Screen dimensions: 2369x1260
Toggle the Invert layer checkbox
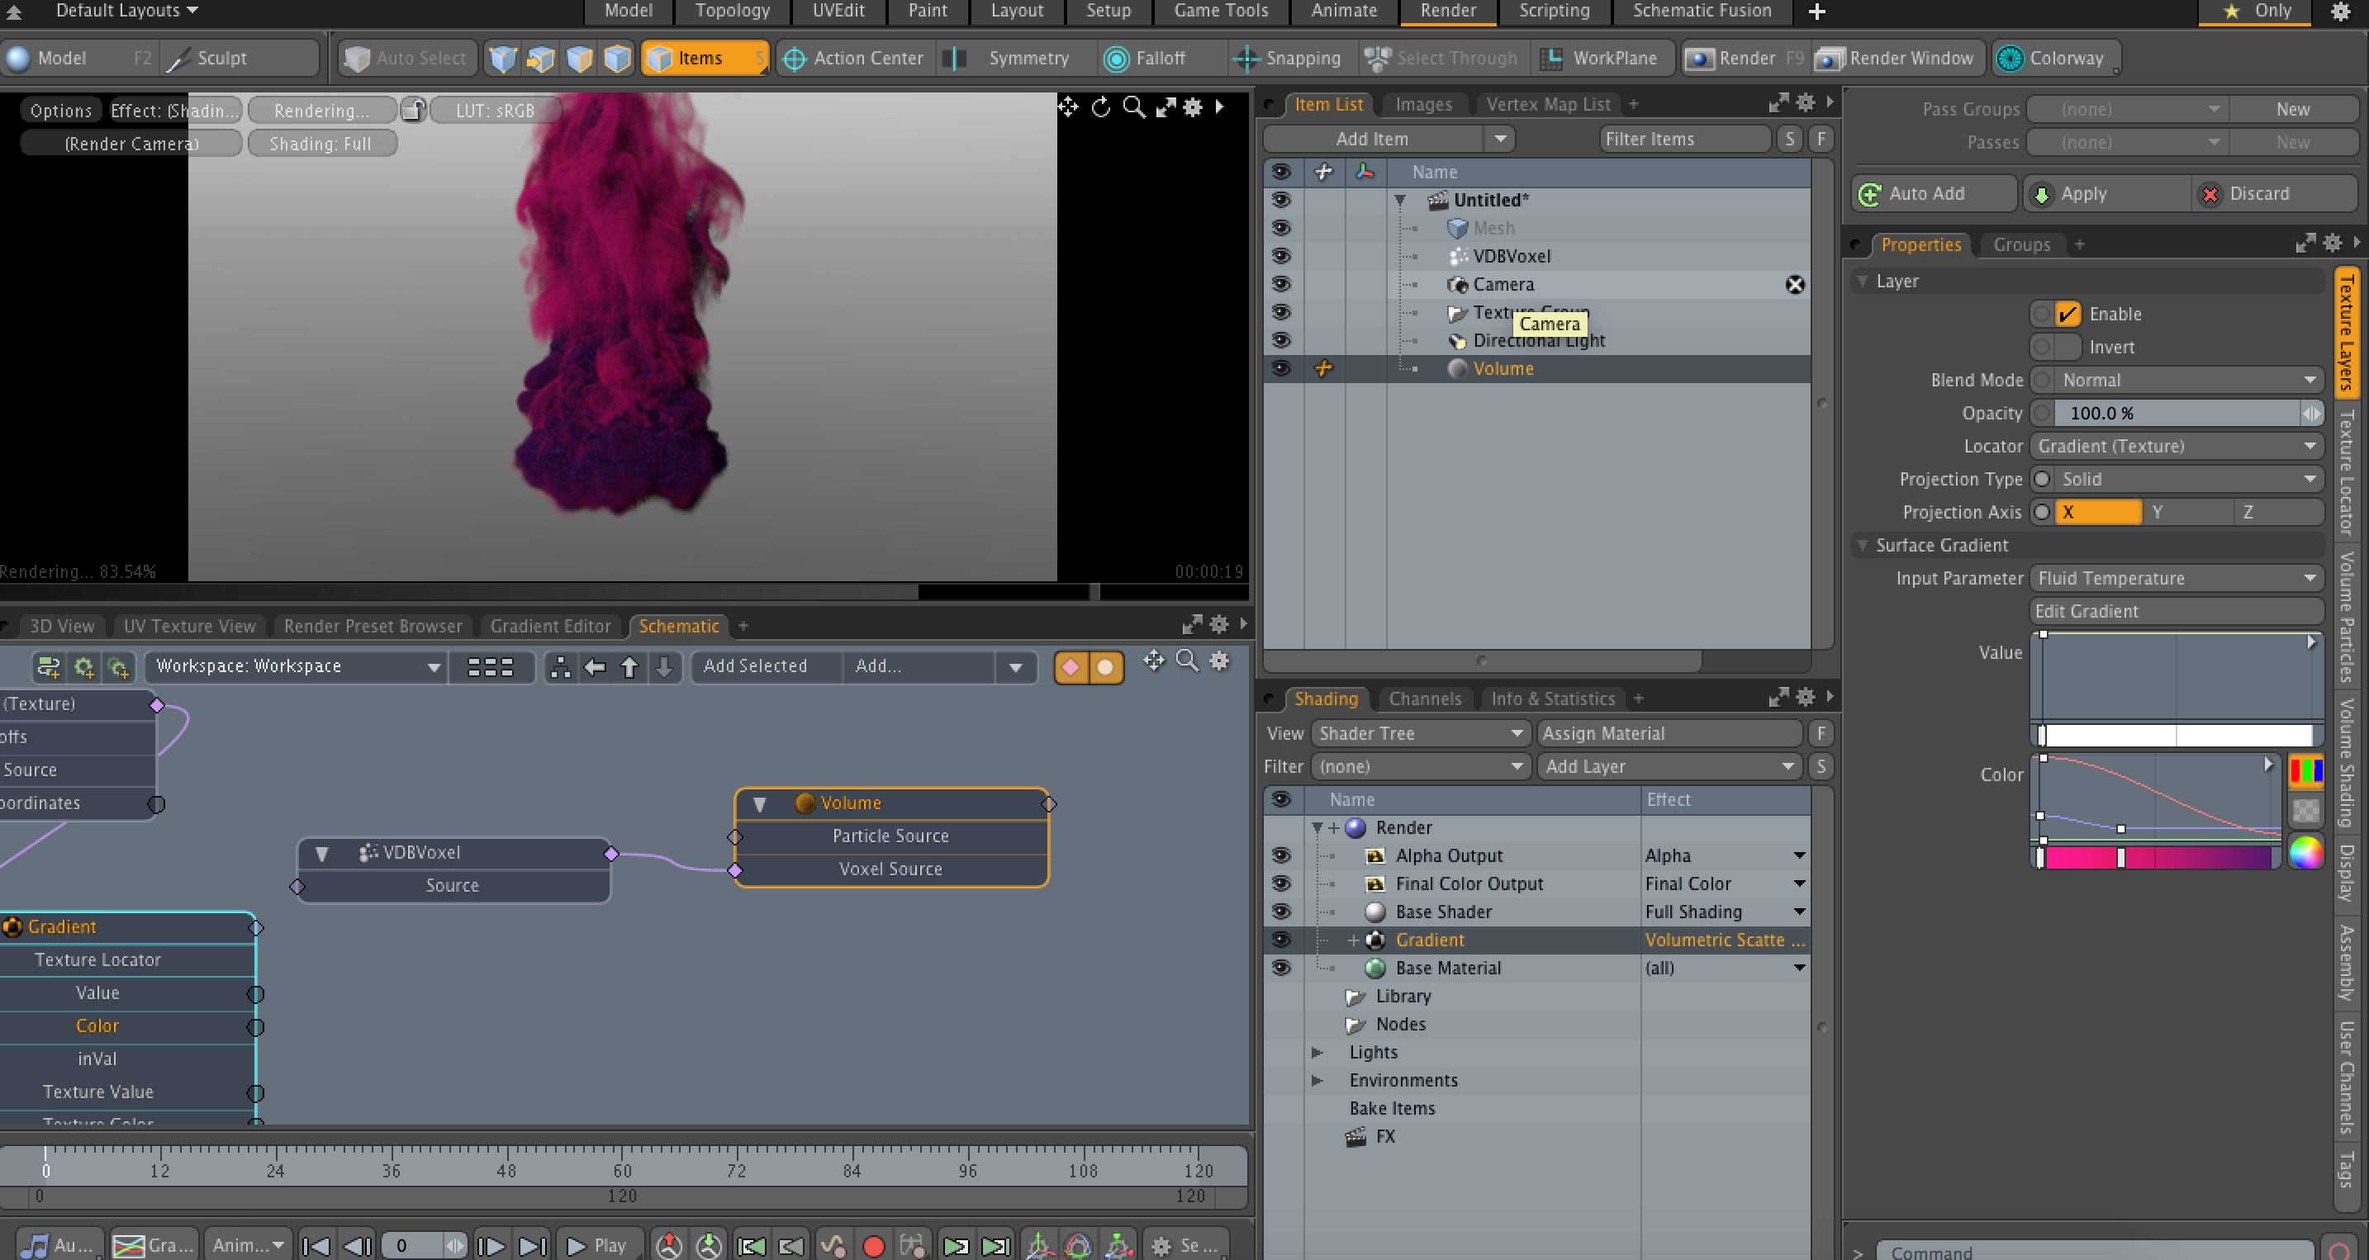click(2067, 348)
